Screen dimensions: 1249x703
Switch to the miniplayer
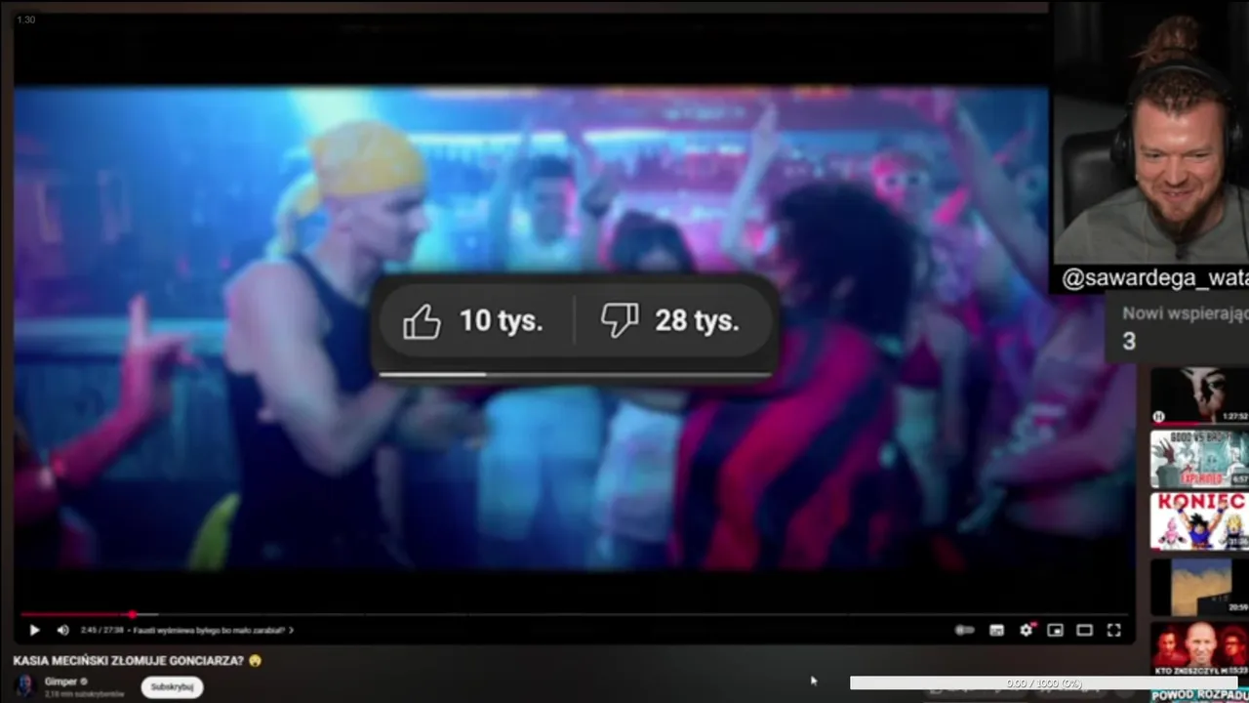[x=1055, y=631]
